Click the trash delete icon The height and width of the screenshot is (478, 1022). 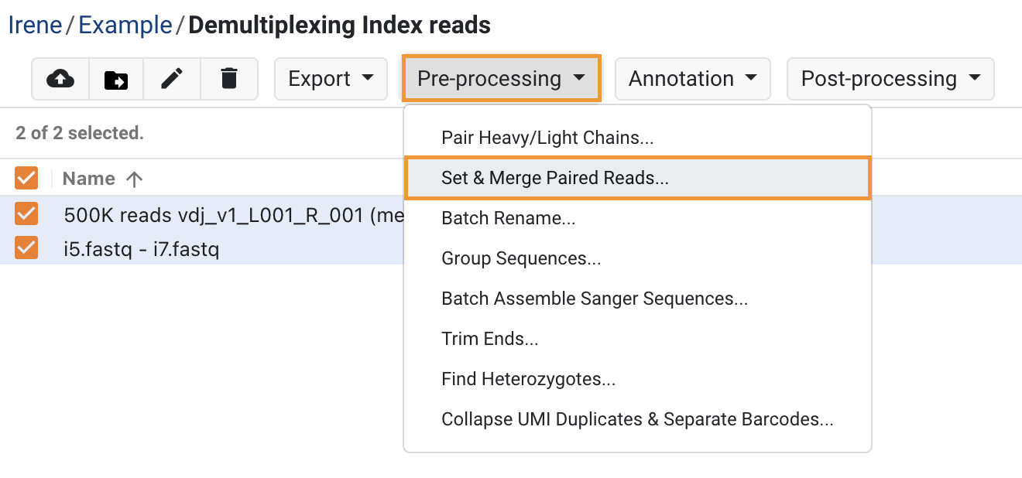[228, 79]
